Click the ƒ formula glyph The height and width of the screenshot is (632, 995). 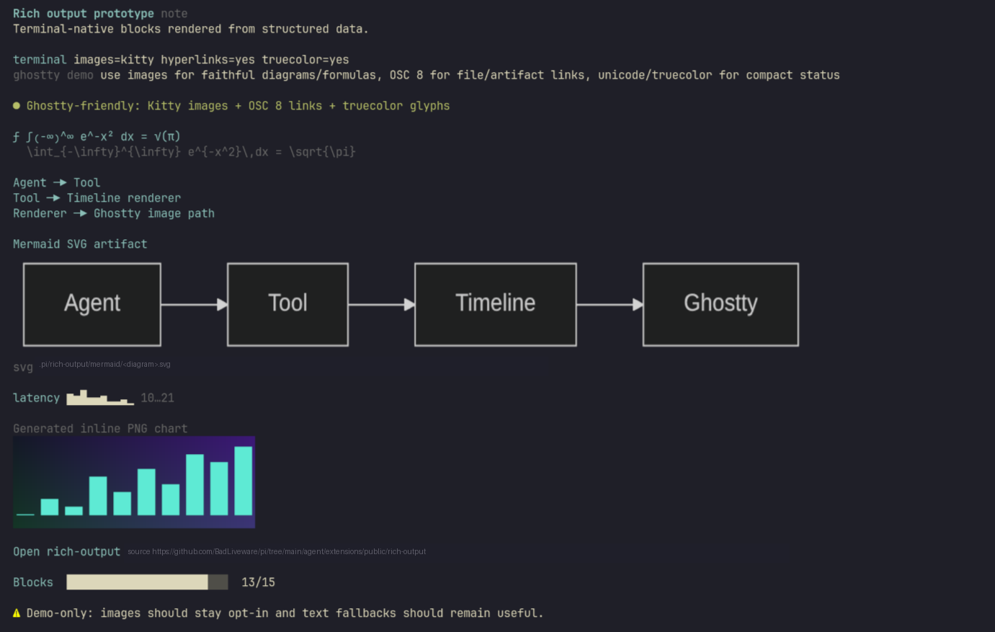pyautogui.click(x=17, y=137)
